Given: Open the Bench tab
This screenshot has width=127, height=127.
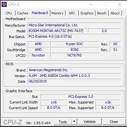Looking at the screenshot, I should 102,13.
